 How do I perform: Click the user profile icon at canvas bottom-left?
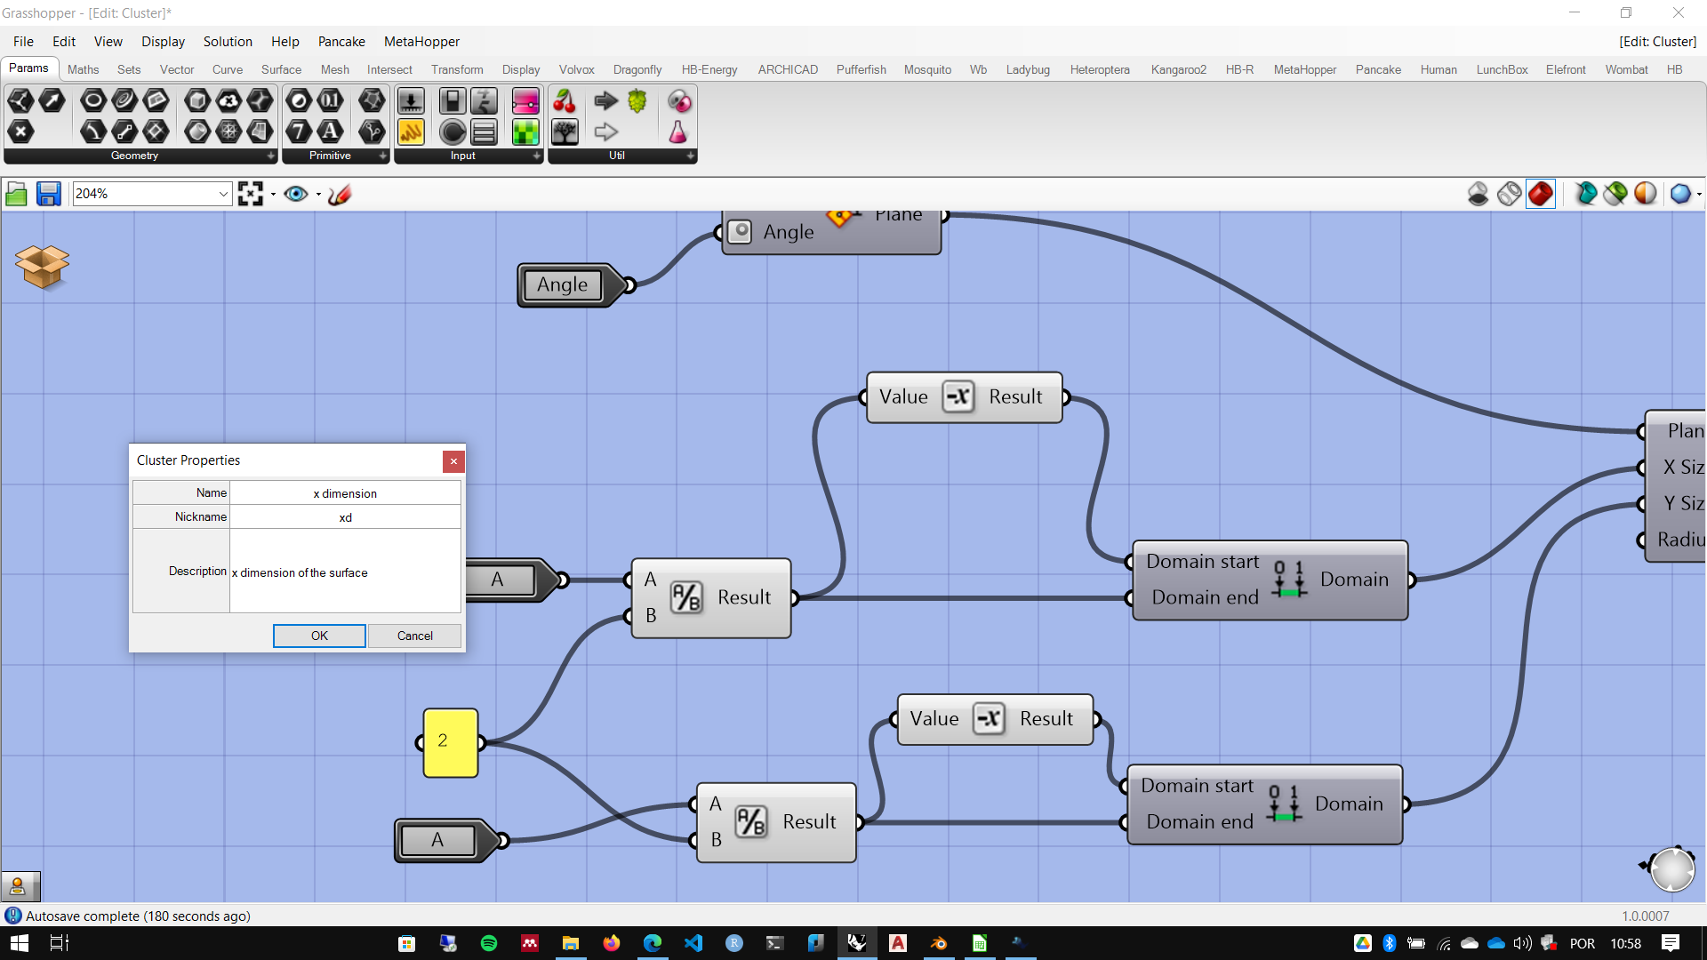(18, 885)
